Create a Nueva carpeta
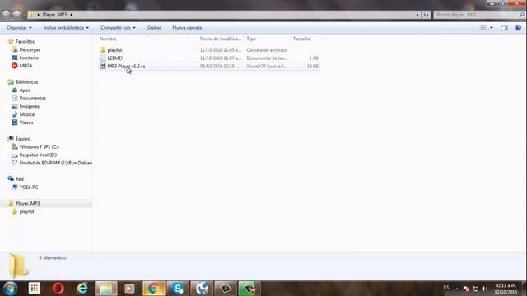This screenshot has height=296, width=527. [187, 28]
